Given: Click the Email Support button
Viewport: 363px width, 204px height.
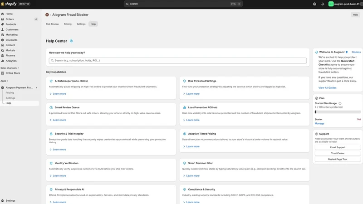Looking at the screenshot, I should tap(338, 147).
